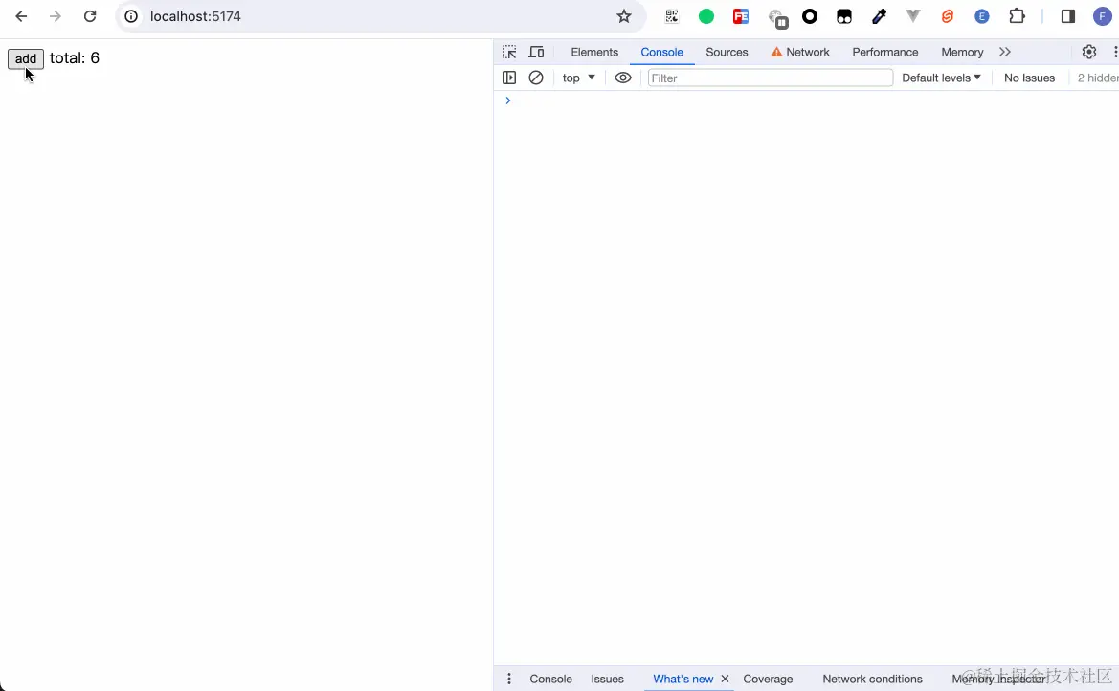Toggle the browser side panel
This screenshot has height=691, width=1119.
1068,16
